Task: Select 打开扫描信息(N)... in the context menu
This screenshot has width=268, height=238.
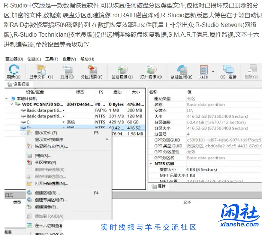Action: [51, 183]
